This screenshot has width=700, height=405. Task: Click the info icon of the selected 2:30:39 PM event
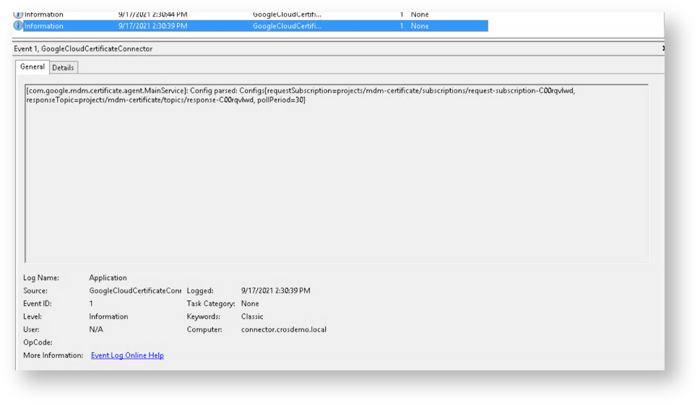point(18,26)
